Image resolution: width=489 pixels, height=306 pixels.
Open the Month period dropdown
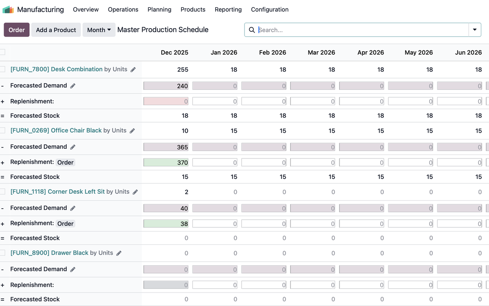99,30
